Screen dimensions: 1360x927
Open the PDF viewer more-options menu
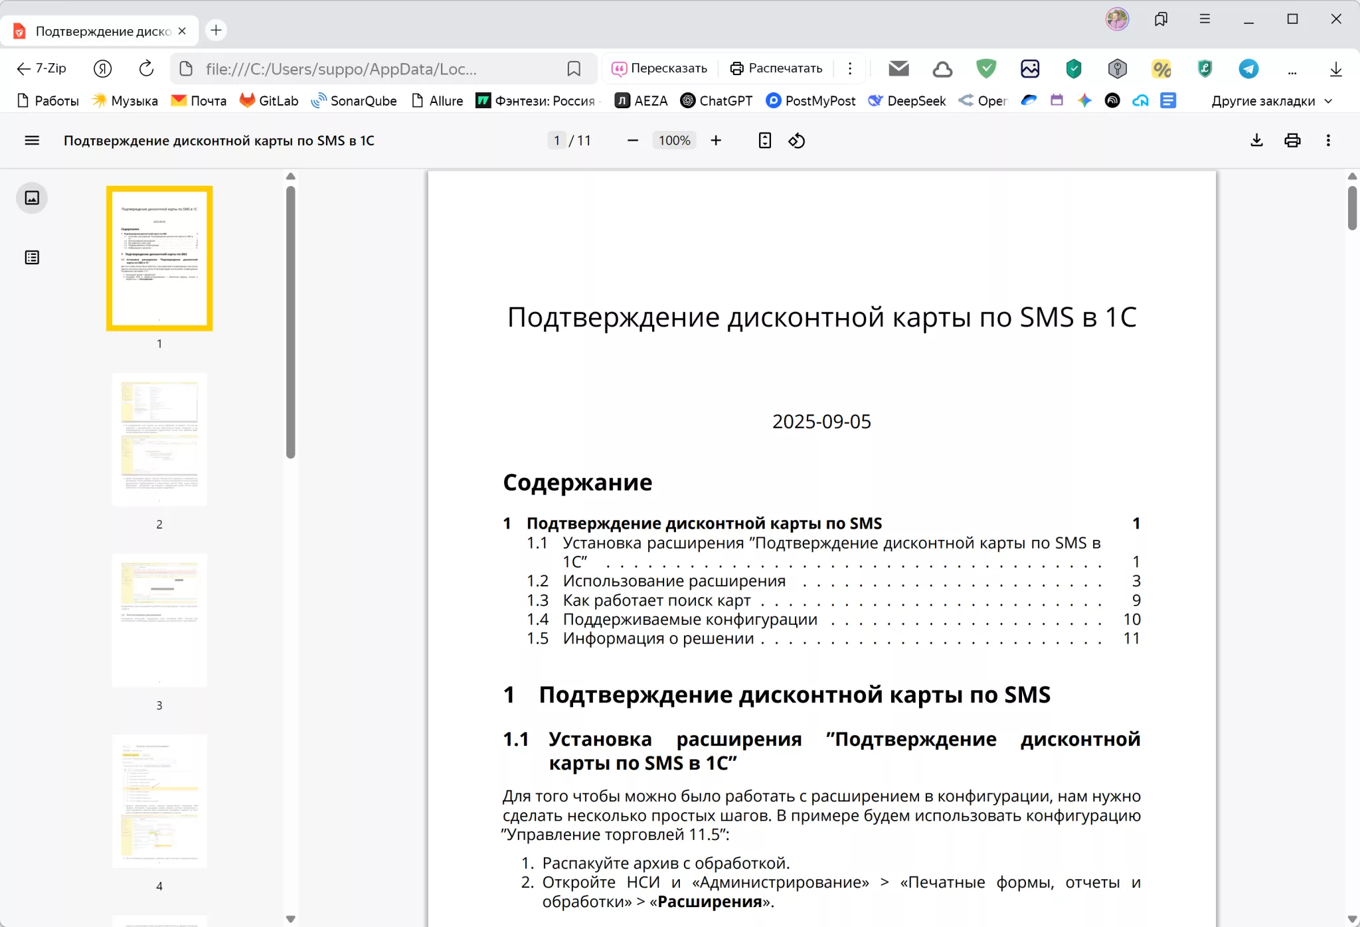coord(1328,141)
